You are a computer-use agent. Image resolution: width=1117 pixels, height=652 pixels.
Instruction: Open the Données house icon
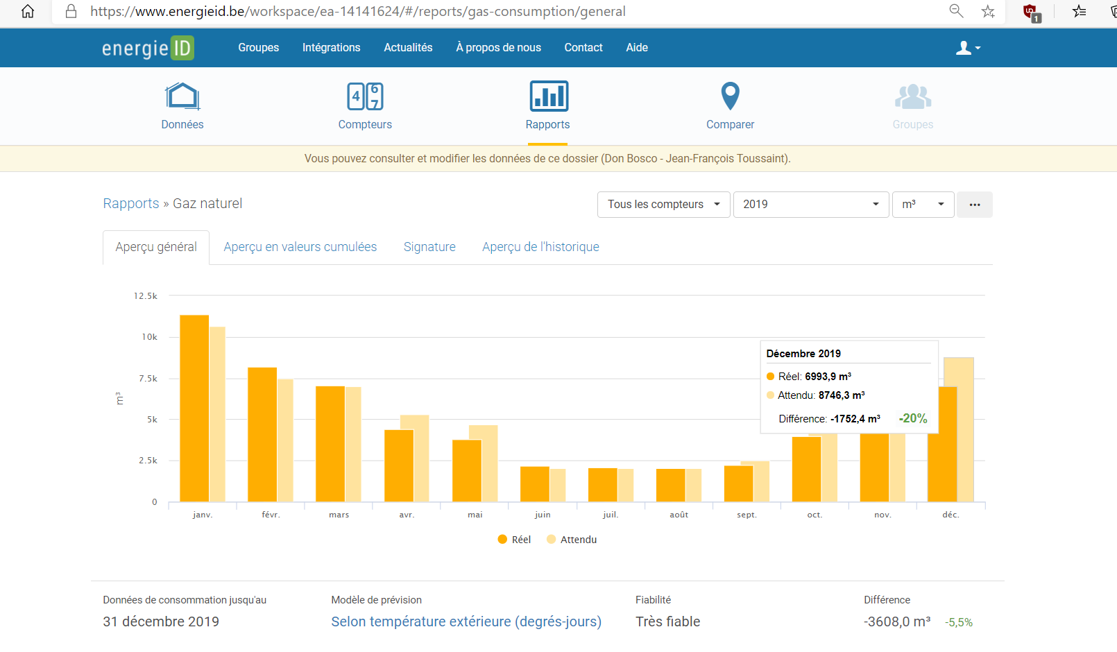(182, 96)
